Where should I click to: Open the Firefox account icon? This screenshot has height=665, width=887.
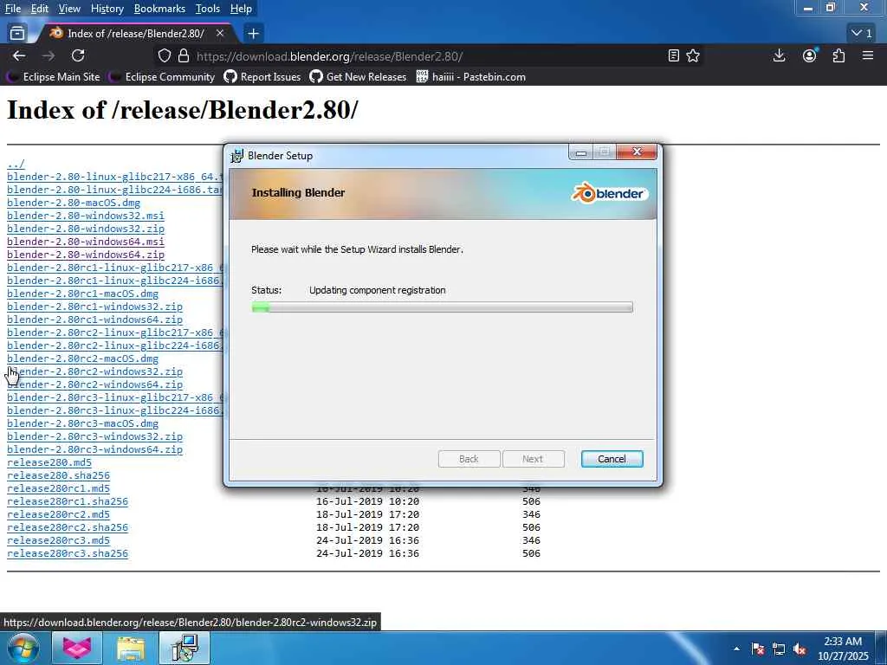810,55
